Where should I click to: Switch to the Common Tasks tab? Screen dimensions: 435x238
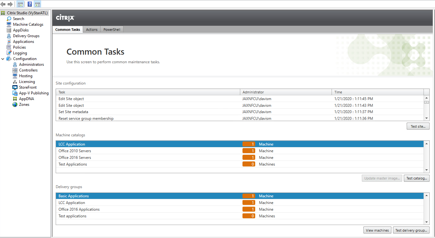(68, 30)
